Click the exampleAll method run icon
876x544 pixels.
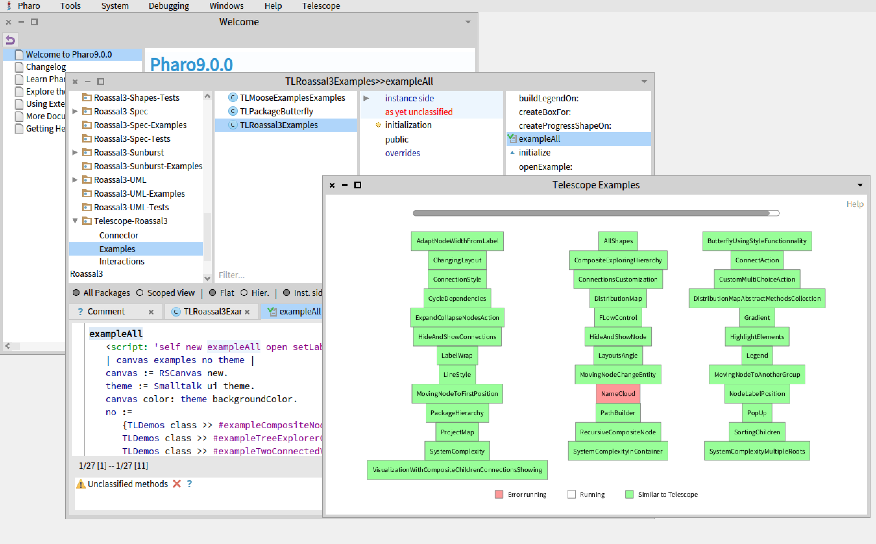pos(512,139)
